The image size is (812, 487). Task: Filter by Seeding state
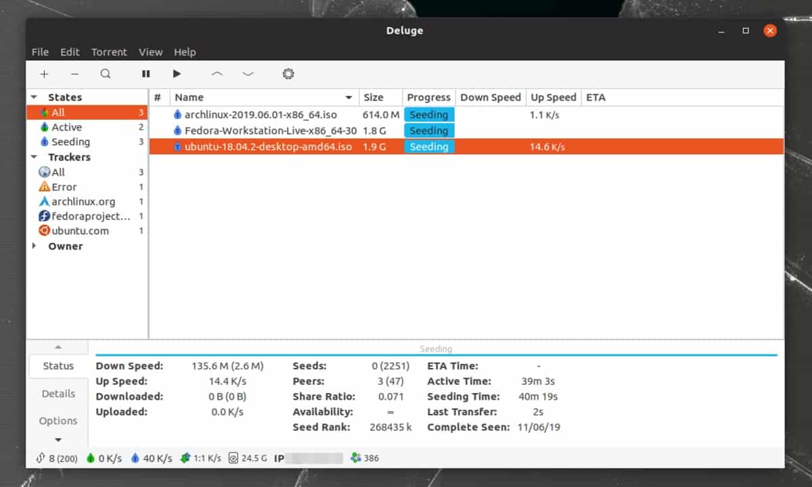70,142
